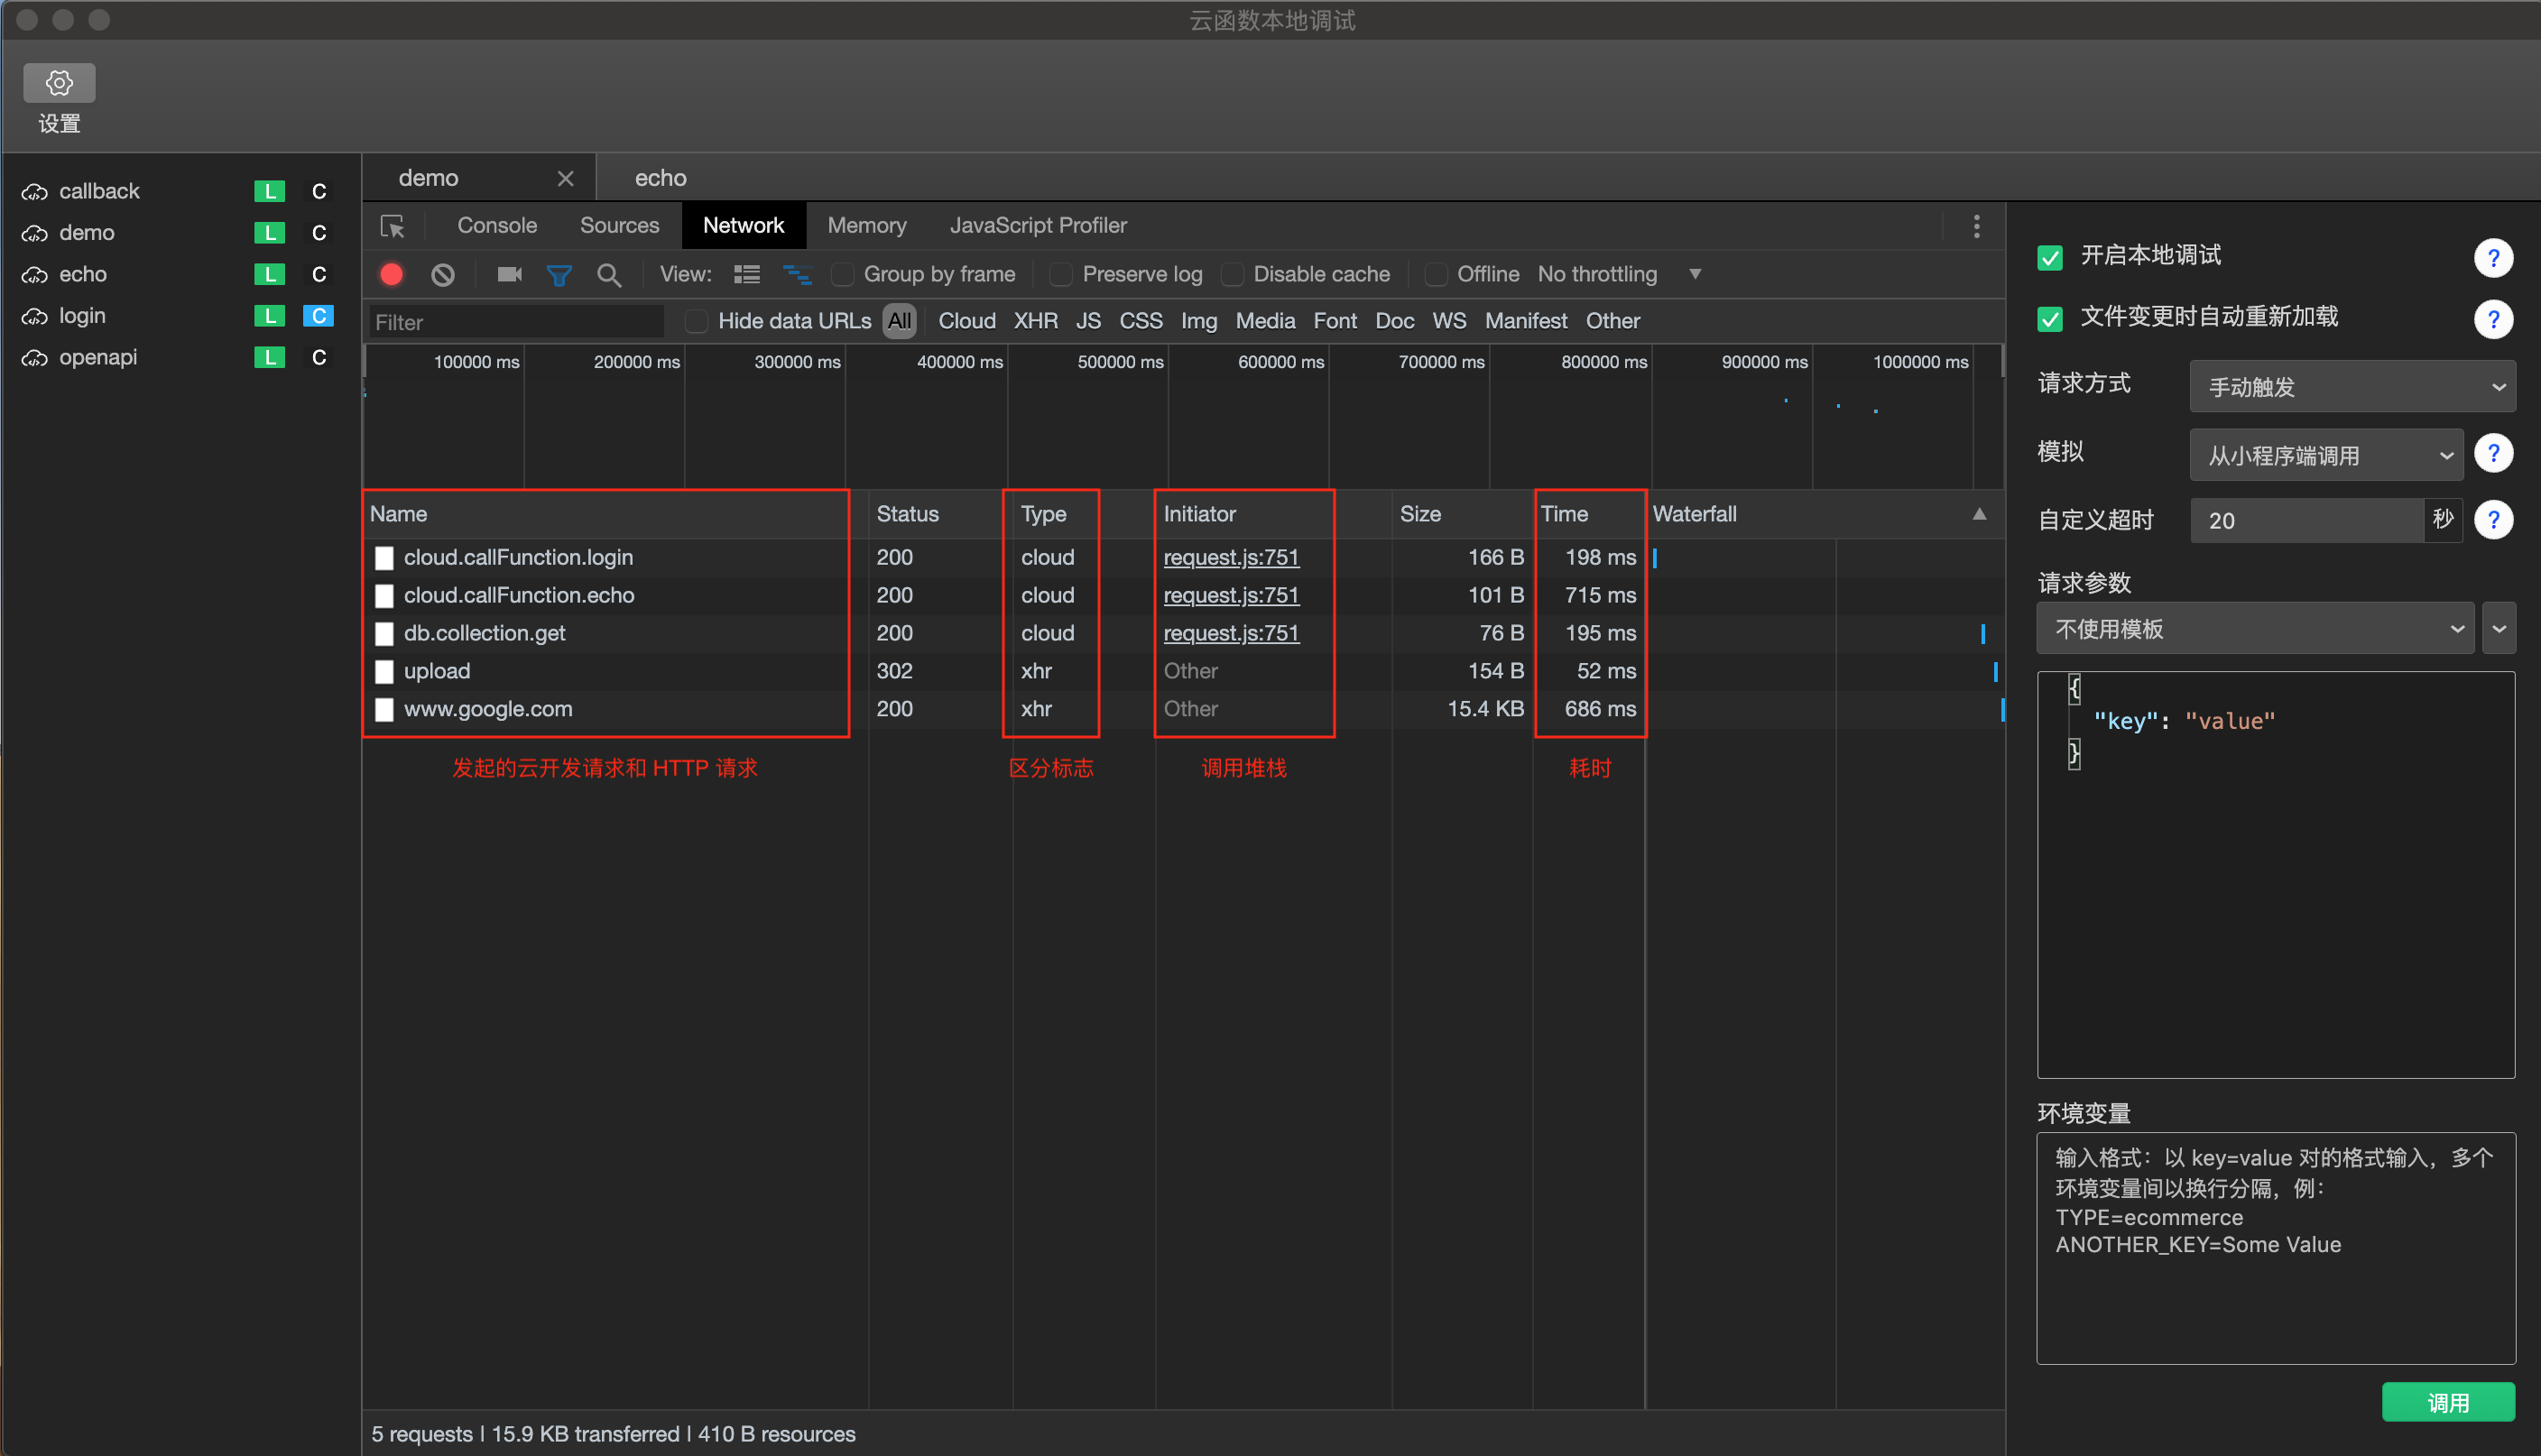Image resolution: width=2541 pixels, height=1456 pixels.
Task: Open the request.js:751 link for cloud.callFunction.login
Action: click(x=1230, y=557)
